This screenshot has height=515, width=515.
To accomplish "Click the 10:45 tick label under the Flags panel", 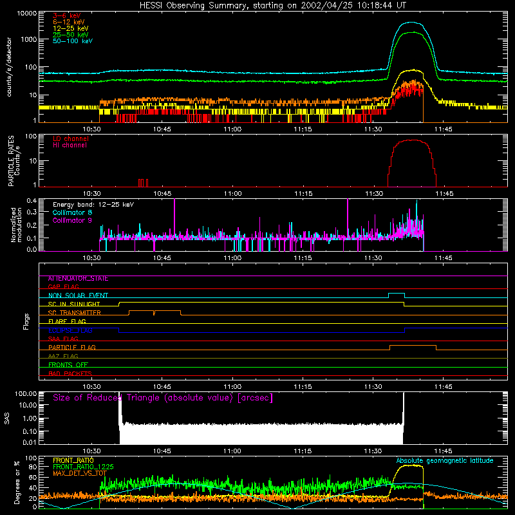I will [162, 387].
